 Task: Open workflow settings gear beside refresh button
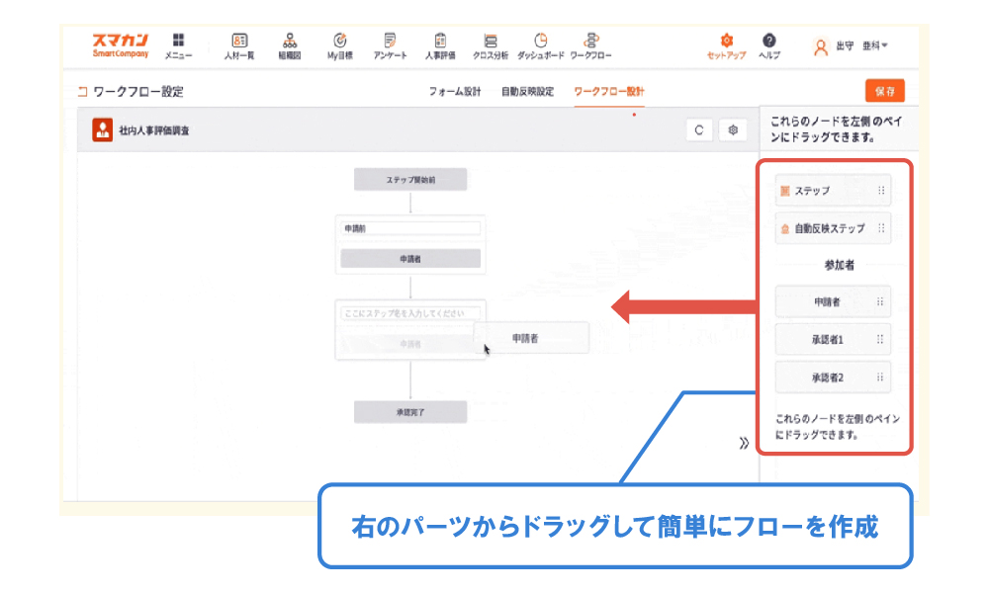pos(733,129)
